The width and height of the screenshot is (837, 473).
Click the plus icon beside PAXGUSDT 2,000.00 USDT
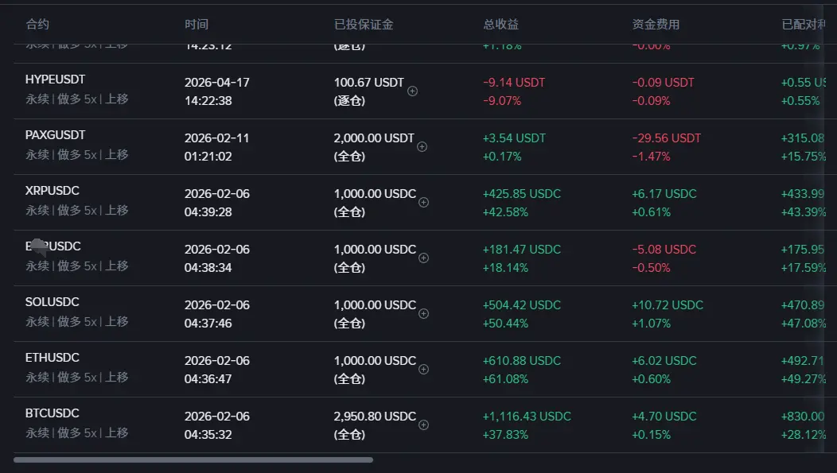pos(422,146)
